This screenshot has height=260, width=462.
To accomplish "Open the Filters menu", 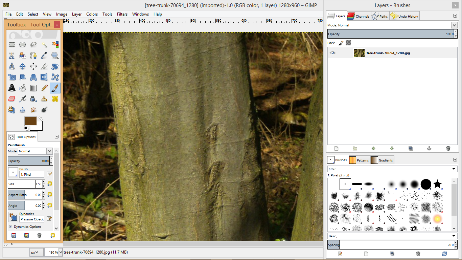I will click(x=122, y=14).
